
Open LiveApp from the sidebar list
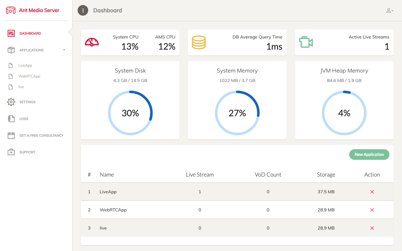pyautogui.click(x=25, y=66)
